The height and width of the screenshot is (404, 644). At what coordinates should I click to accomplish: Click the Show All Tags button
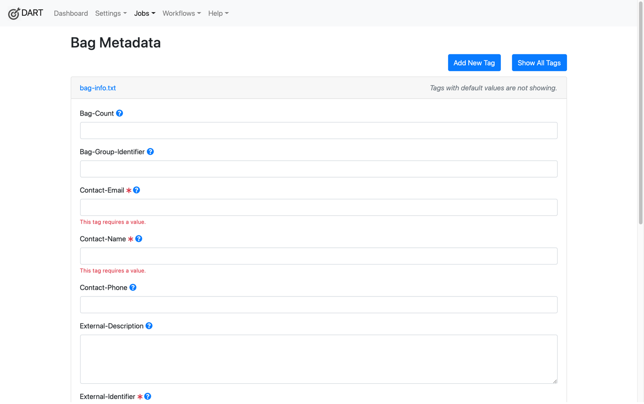click(x=539, y=63)
